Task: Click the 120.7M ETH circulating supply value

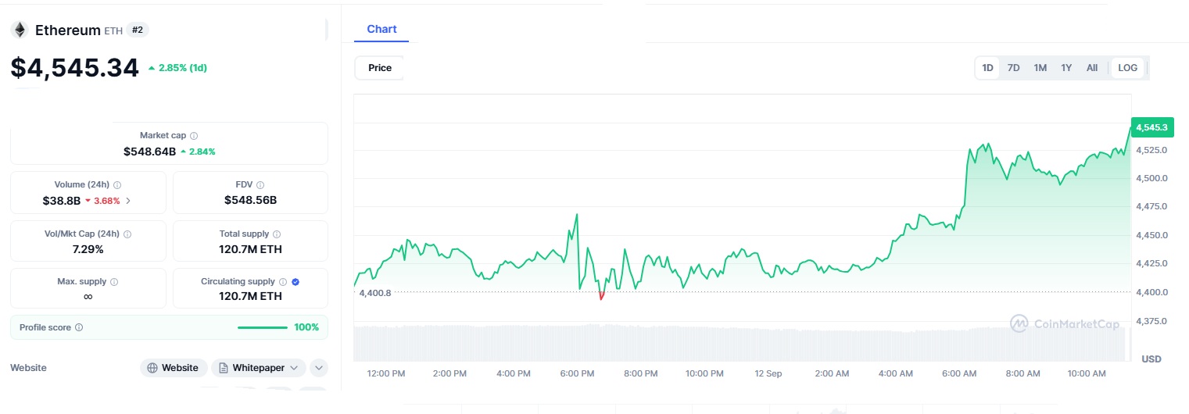Action: (x=250, y=297)
